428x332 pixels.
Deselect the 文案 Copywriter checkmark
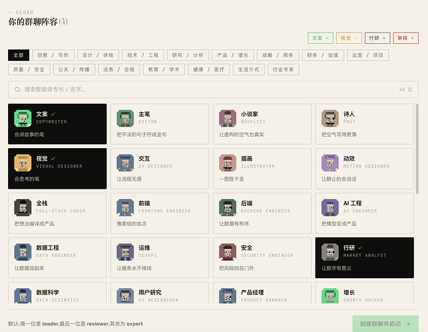(53, 114)
